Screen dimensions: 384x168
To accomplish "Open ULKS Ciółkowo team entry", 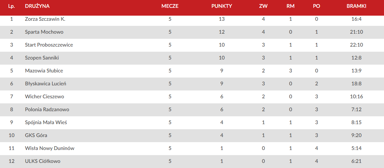I will tap(42, 162).
